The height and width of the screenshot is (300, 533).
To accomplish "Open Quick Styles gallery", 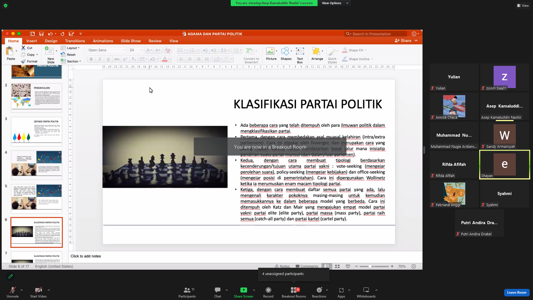I will [x=332, y=55].
